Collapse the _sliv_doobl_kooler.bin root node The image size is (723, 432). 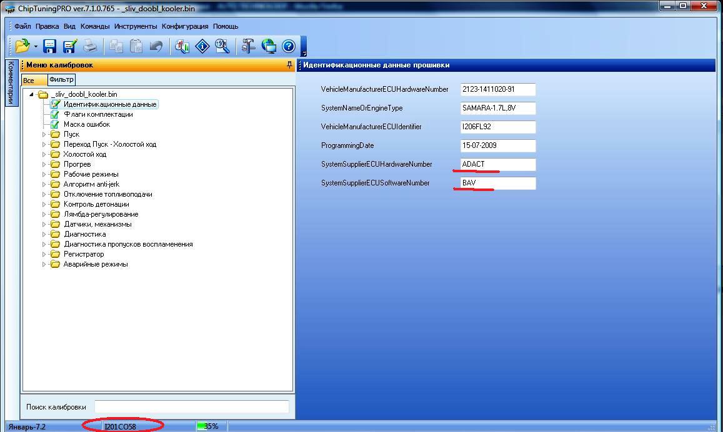click(x=31, y=94)
